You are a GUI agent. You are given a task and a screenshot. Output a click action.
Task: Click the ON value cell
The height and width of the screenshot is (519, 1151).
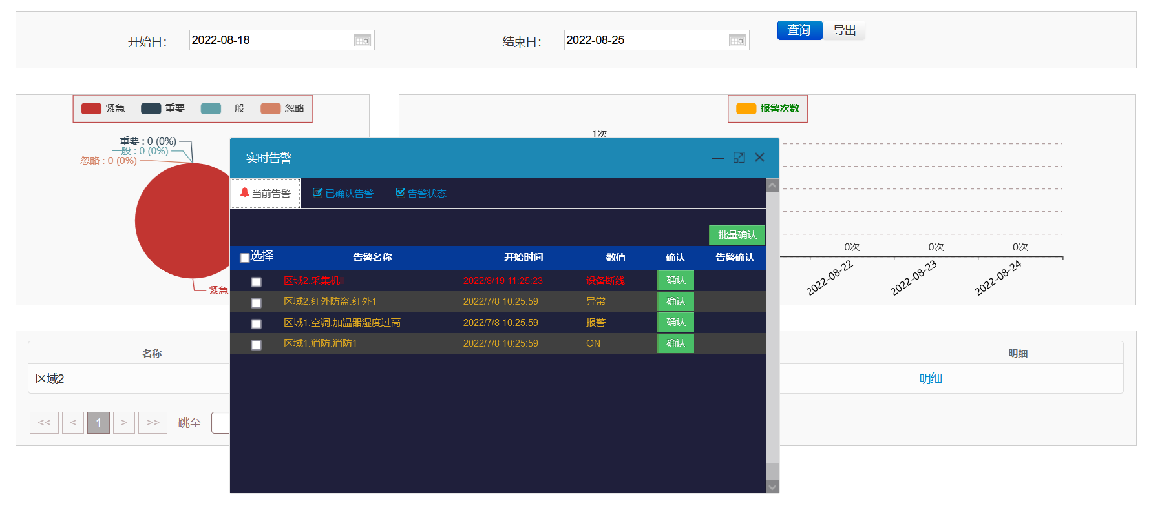tap(593, 343)
